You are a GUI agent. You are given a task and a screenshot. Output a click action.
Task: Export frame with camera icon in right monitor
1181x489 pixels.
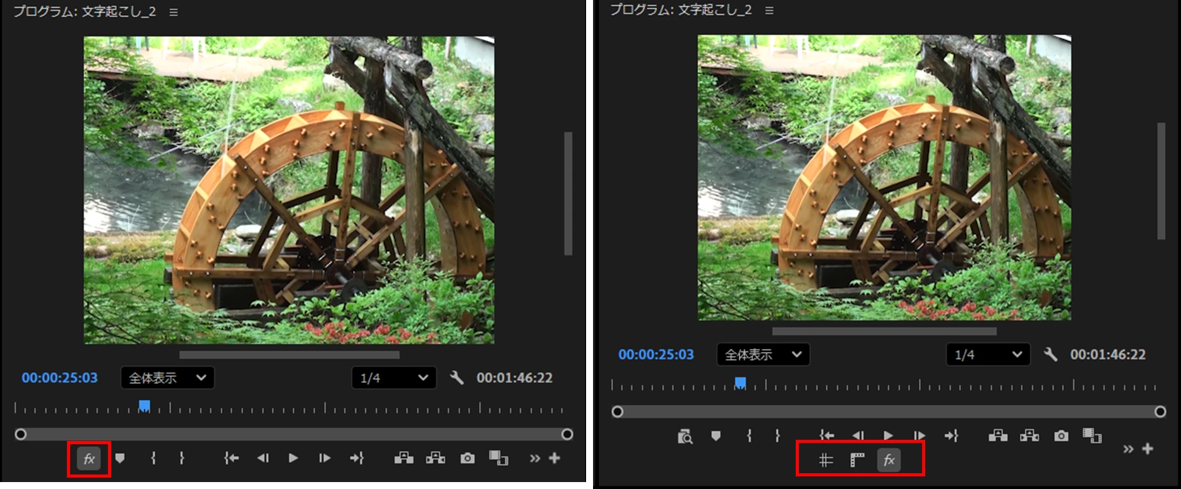(1061, 435)
